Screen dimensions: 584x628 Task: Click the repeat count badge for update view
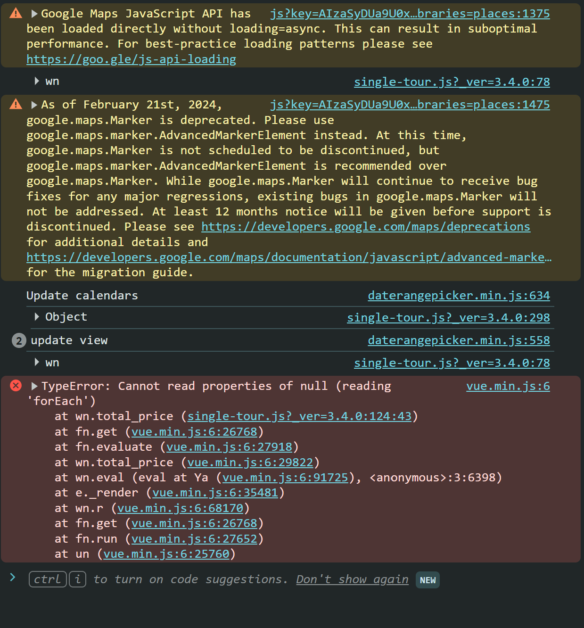(x=18, y=340)
